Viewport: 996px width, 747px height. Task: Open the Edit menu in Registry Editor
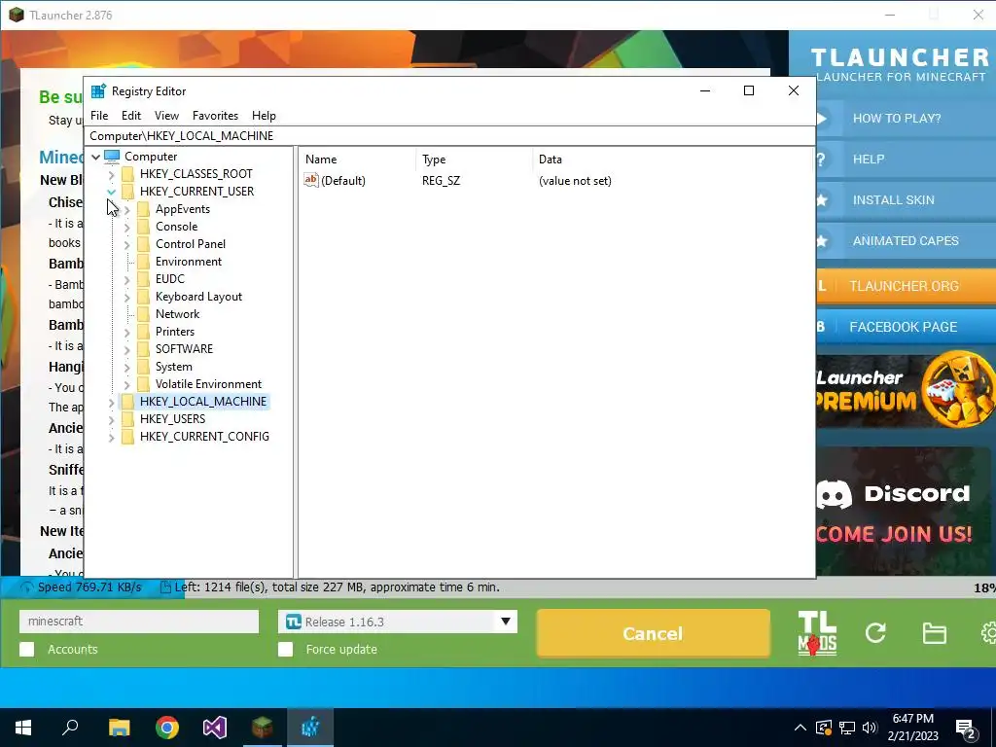(x=131, y=116)
